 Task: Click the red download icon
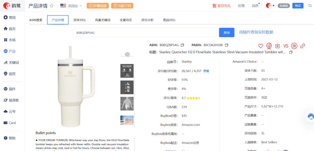(x=277, y=46)
